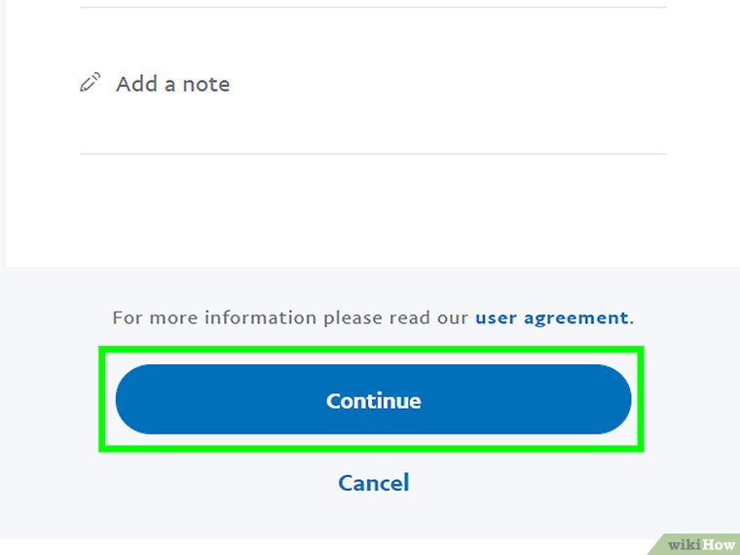This screenshot has height=555, width=740.
Task: Proceed by clicking Continue
Action: [x=373, y=400]
